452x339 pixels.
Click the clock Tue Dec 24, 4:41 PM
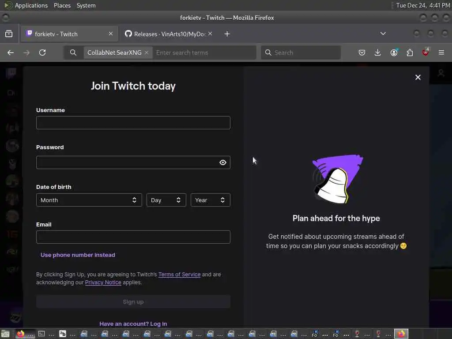click(423, 5)
